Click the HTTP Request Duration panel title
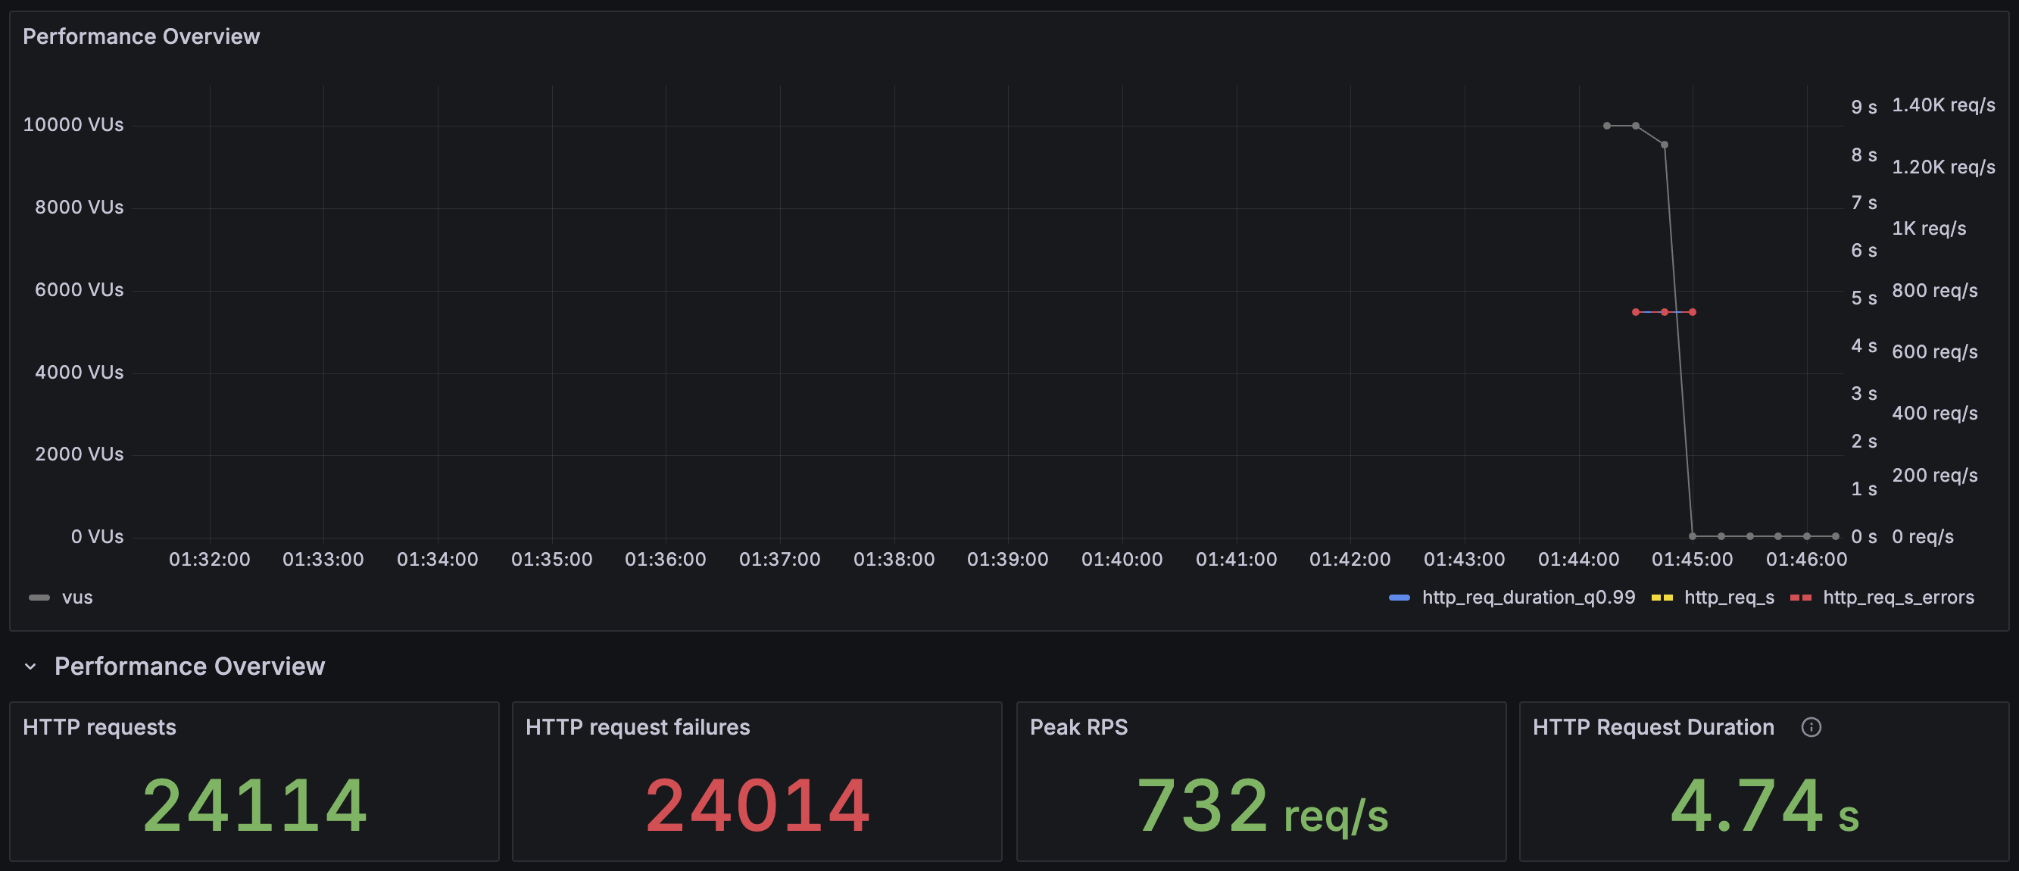The width and height of the screenshot is (2019, 871). [1652, 727]
